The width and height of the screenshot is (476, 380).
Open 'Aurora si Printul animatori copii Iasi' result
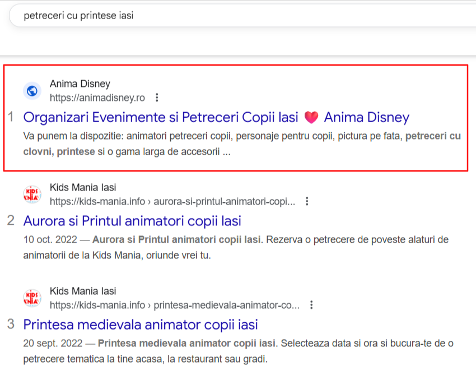(x=132, y=221)
